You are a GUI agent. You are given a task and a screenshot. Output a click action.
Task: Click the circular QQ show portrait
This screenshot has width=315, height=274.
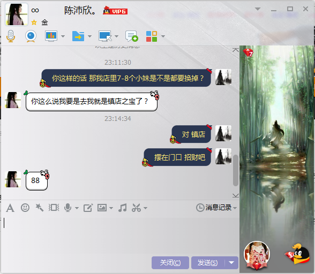tap(257, 255)
